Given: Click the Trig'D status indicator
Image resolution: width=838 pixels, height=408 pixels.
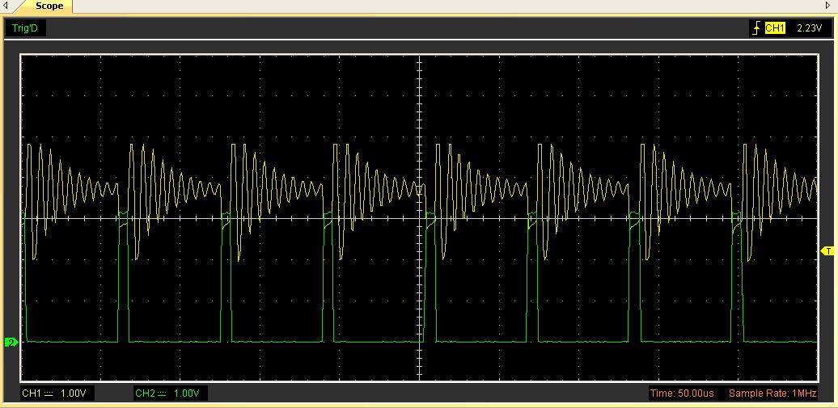Looking at the screenshot, I should coord(25,27).
